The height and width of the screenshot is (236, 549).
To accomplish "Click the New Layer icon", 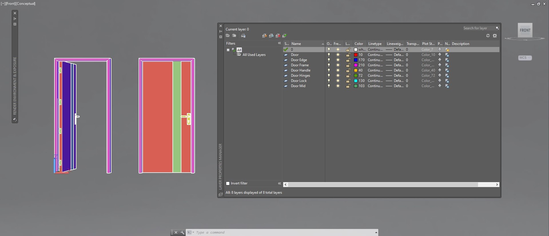I will tap(264, 36).
